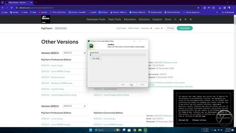Open the Chrome tab search dropdown
Screen dimensions: 236x133
tap(3, 3)
